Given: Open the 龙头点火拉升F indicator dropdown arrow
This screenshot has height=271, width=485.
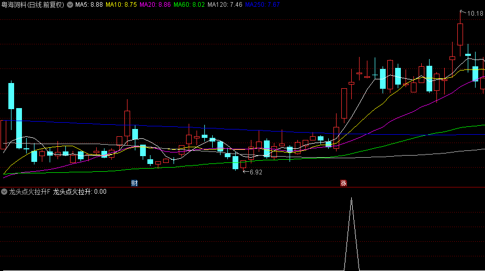Looking at the screenshot, I should click(4, 192).
